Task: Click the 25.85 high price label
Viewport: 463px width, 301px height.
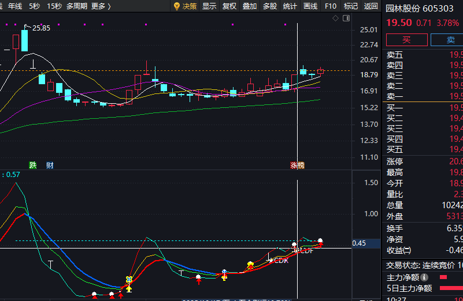Action: (x=41, y=28)
